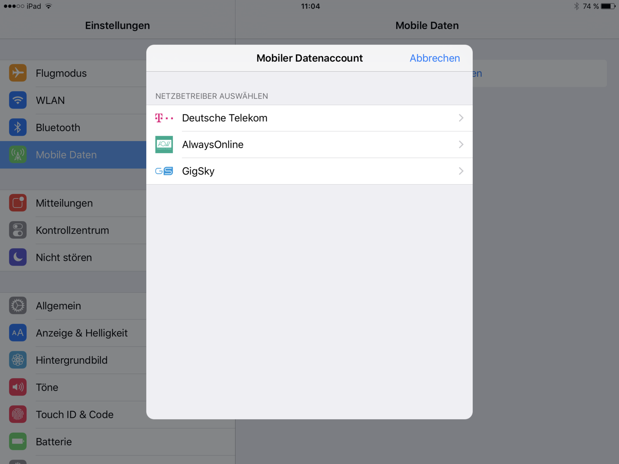Tap the status bar wifi indicator
This screenshot has height=464, width=619.
click(x=48, y=6)
